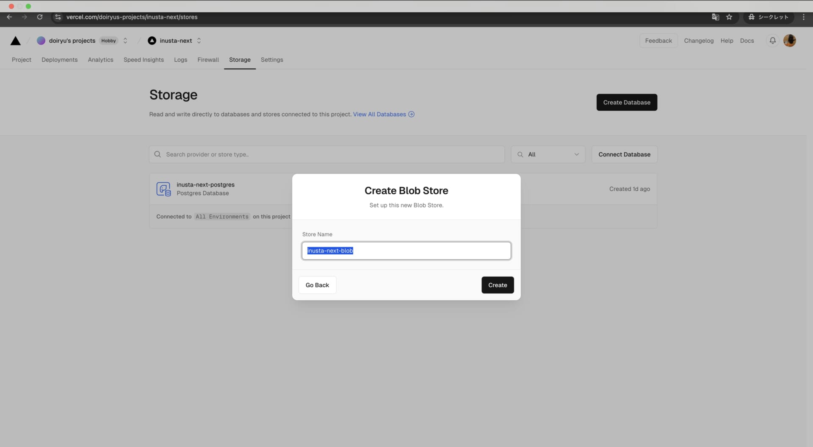Viewport: 813px width, 447px height.
Task: Open the notifications bell
Action: [x=773, y=41]
